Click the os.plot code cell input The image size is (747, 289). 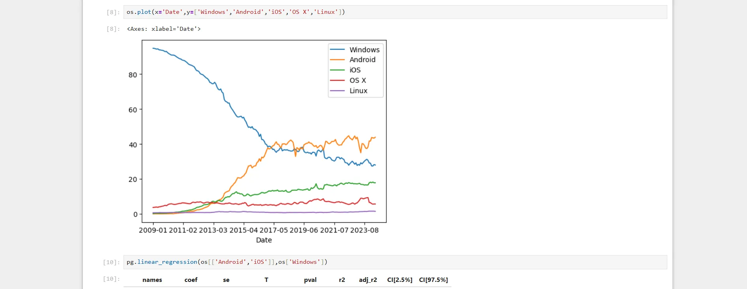pos(395,12)
